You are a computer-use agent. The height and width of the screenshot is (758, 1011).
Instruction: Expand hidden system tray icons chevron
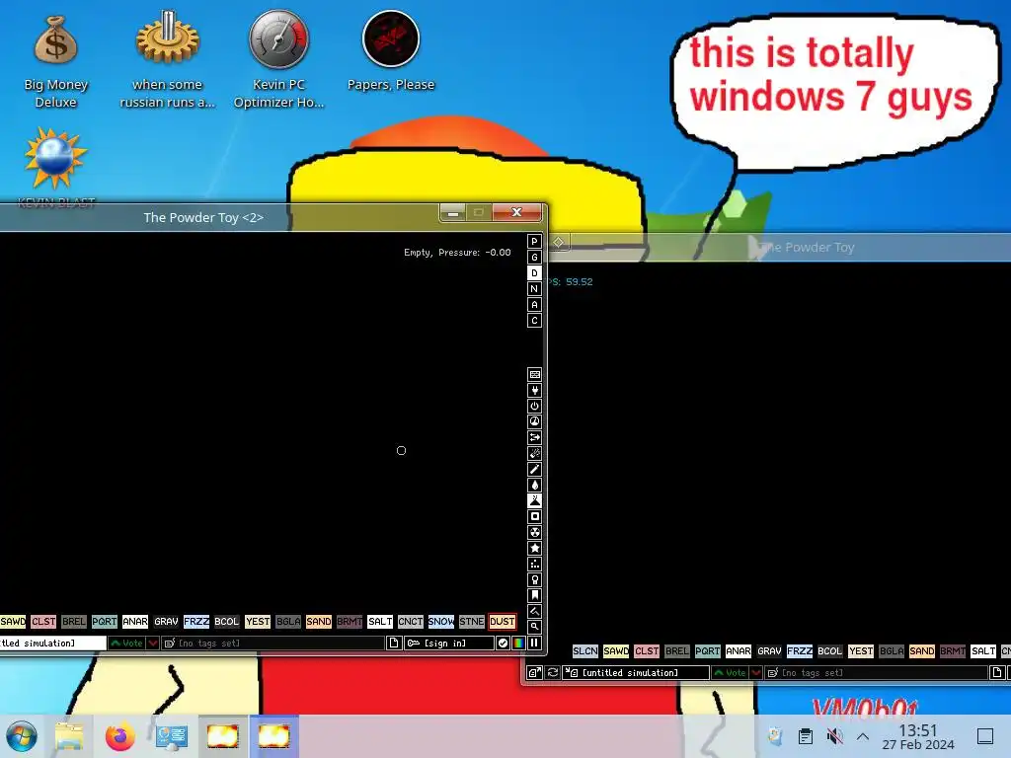pos(863,736)
